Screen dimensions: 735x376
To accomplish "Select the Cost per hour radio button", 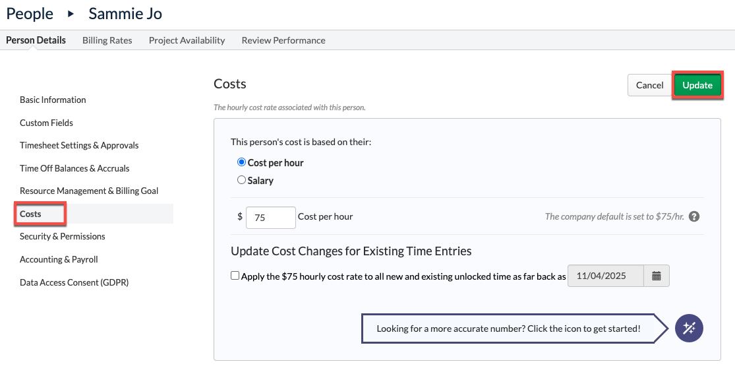I will click(241, 162).
